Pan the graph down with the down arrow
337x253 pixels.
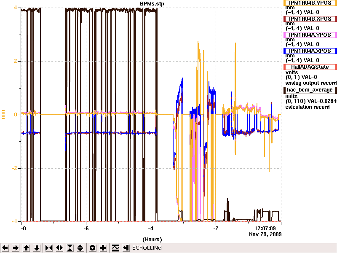click(x=37, y=248)
